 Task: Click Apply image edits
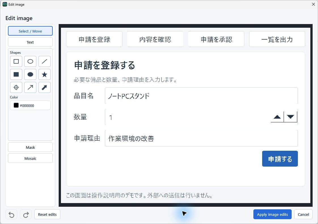coord(272,214)
